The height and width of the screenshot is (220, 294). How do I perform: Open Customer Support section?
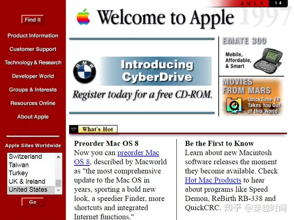(33, 49)
